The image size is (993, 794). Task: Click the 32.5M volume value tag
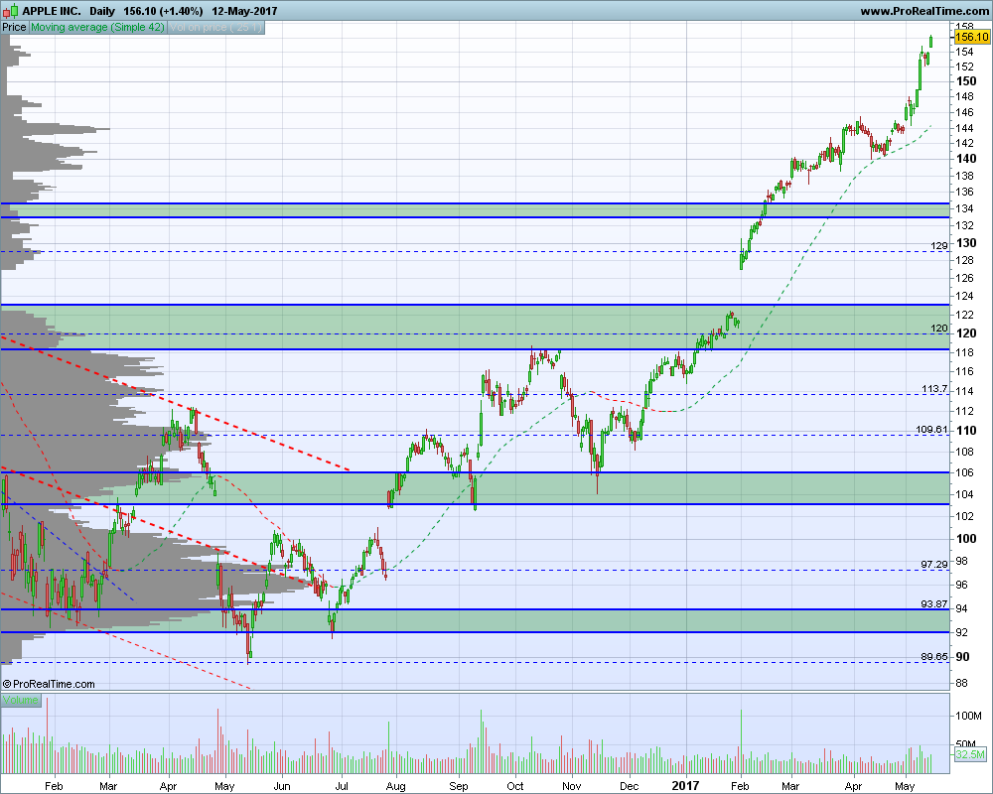tap(970, 754)
